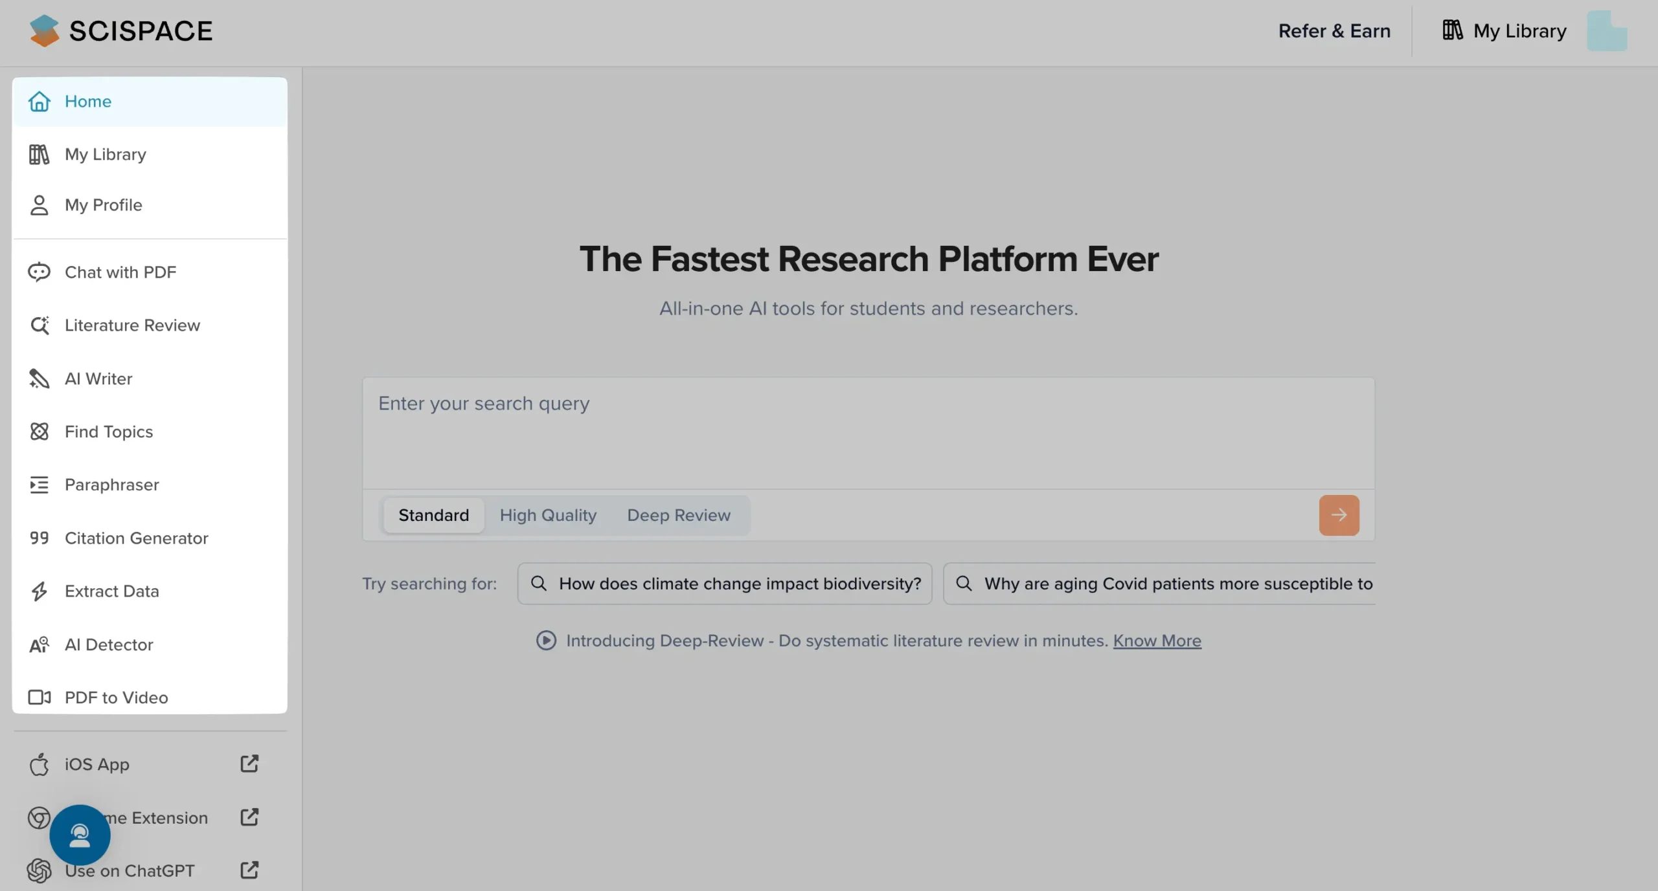Open the iOS App link

pyautogui.click(x=97, y=764)
